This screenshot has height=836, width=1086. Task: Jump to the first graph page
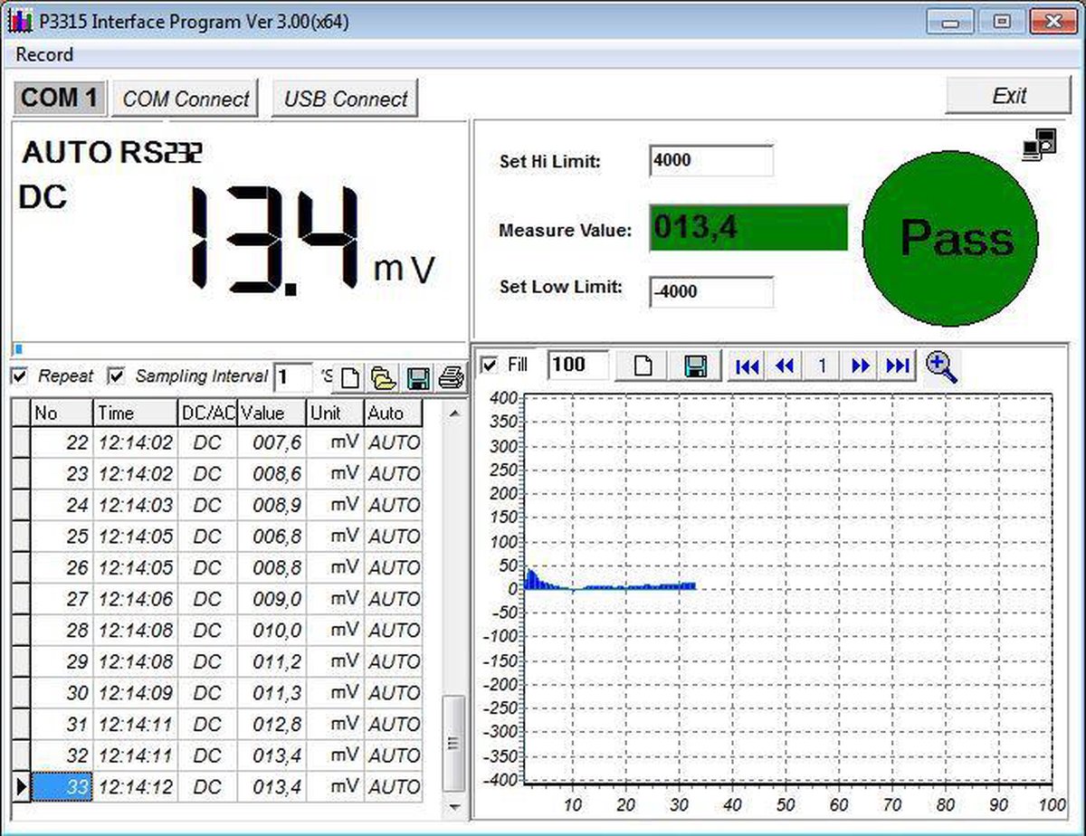tap(748, 366)
